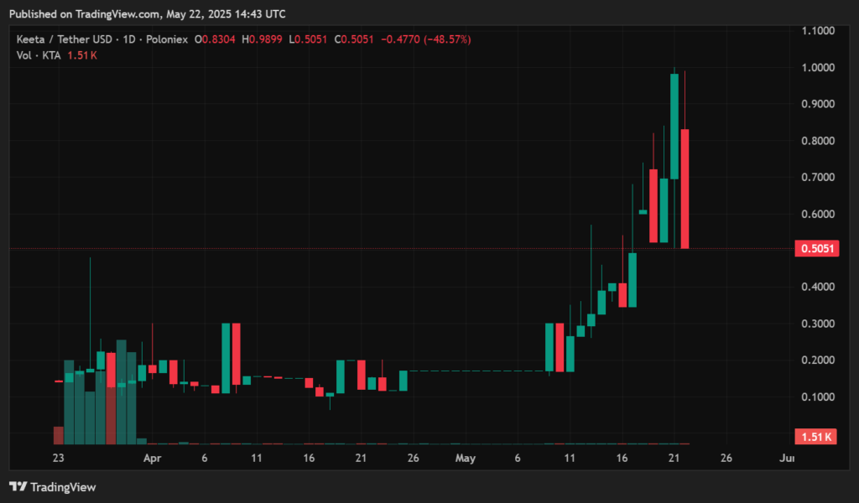Expand the Apr label on the time axis
This screenshot has height=503, width=859.
click(x=152, y=459)
